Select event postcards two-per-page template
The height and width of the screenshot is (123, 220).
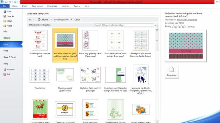90,109
